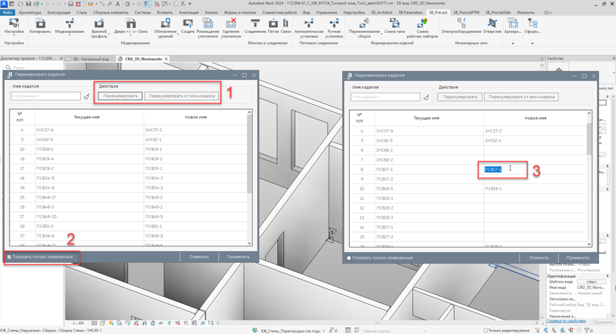Expand the Оформление panel dropdown arrow
This screenshot has height=334, width=616.
pyautogui.click(x=532, y=43)
